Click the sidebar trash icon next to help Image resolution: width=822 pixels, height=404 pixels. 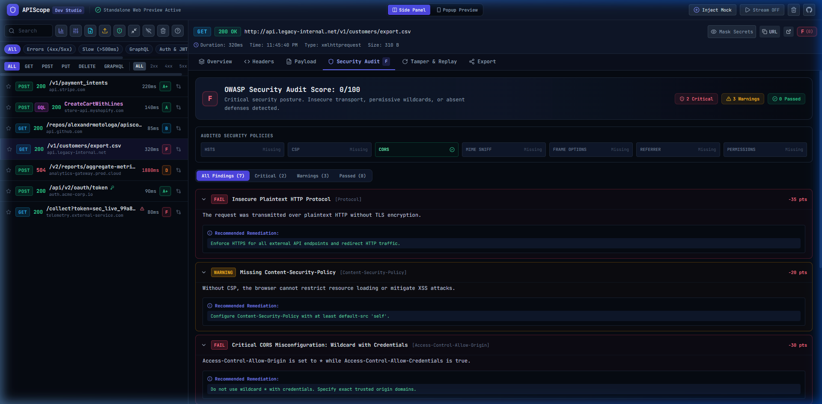click(163, 31)
